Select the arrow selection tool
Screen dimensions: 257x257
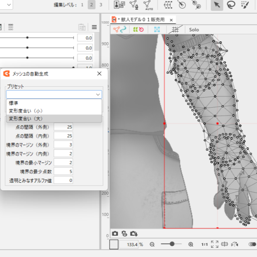click(x=217, y=5)
